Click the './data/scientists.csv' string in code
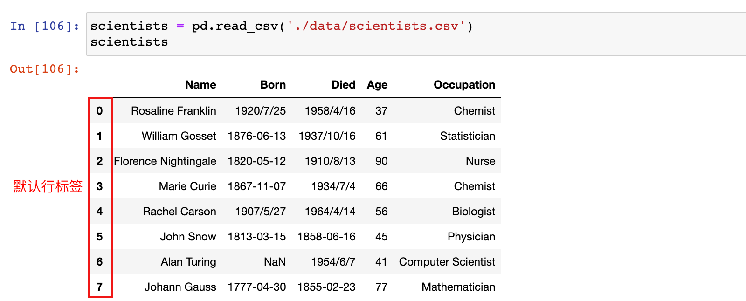 point(376,26)
